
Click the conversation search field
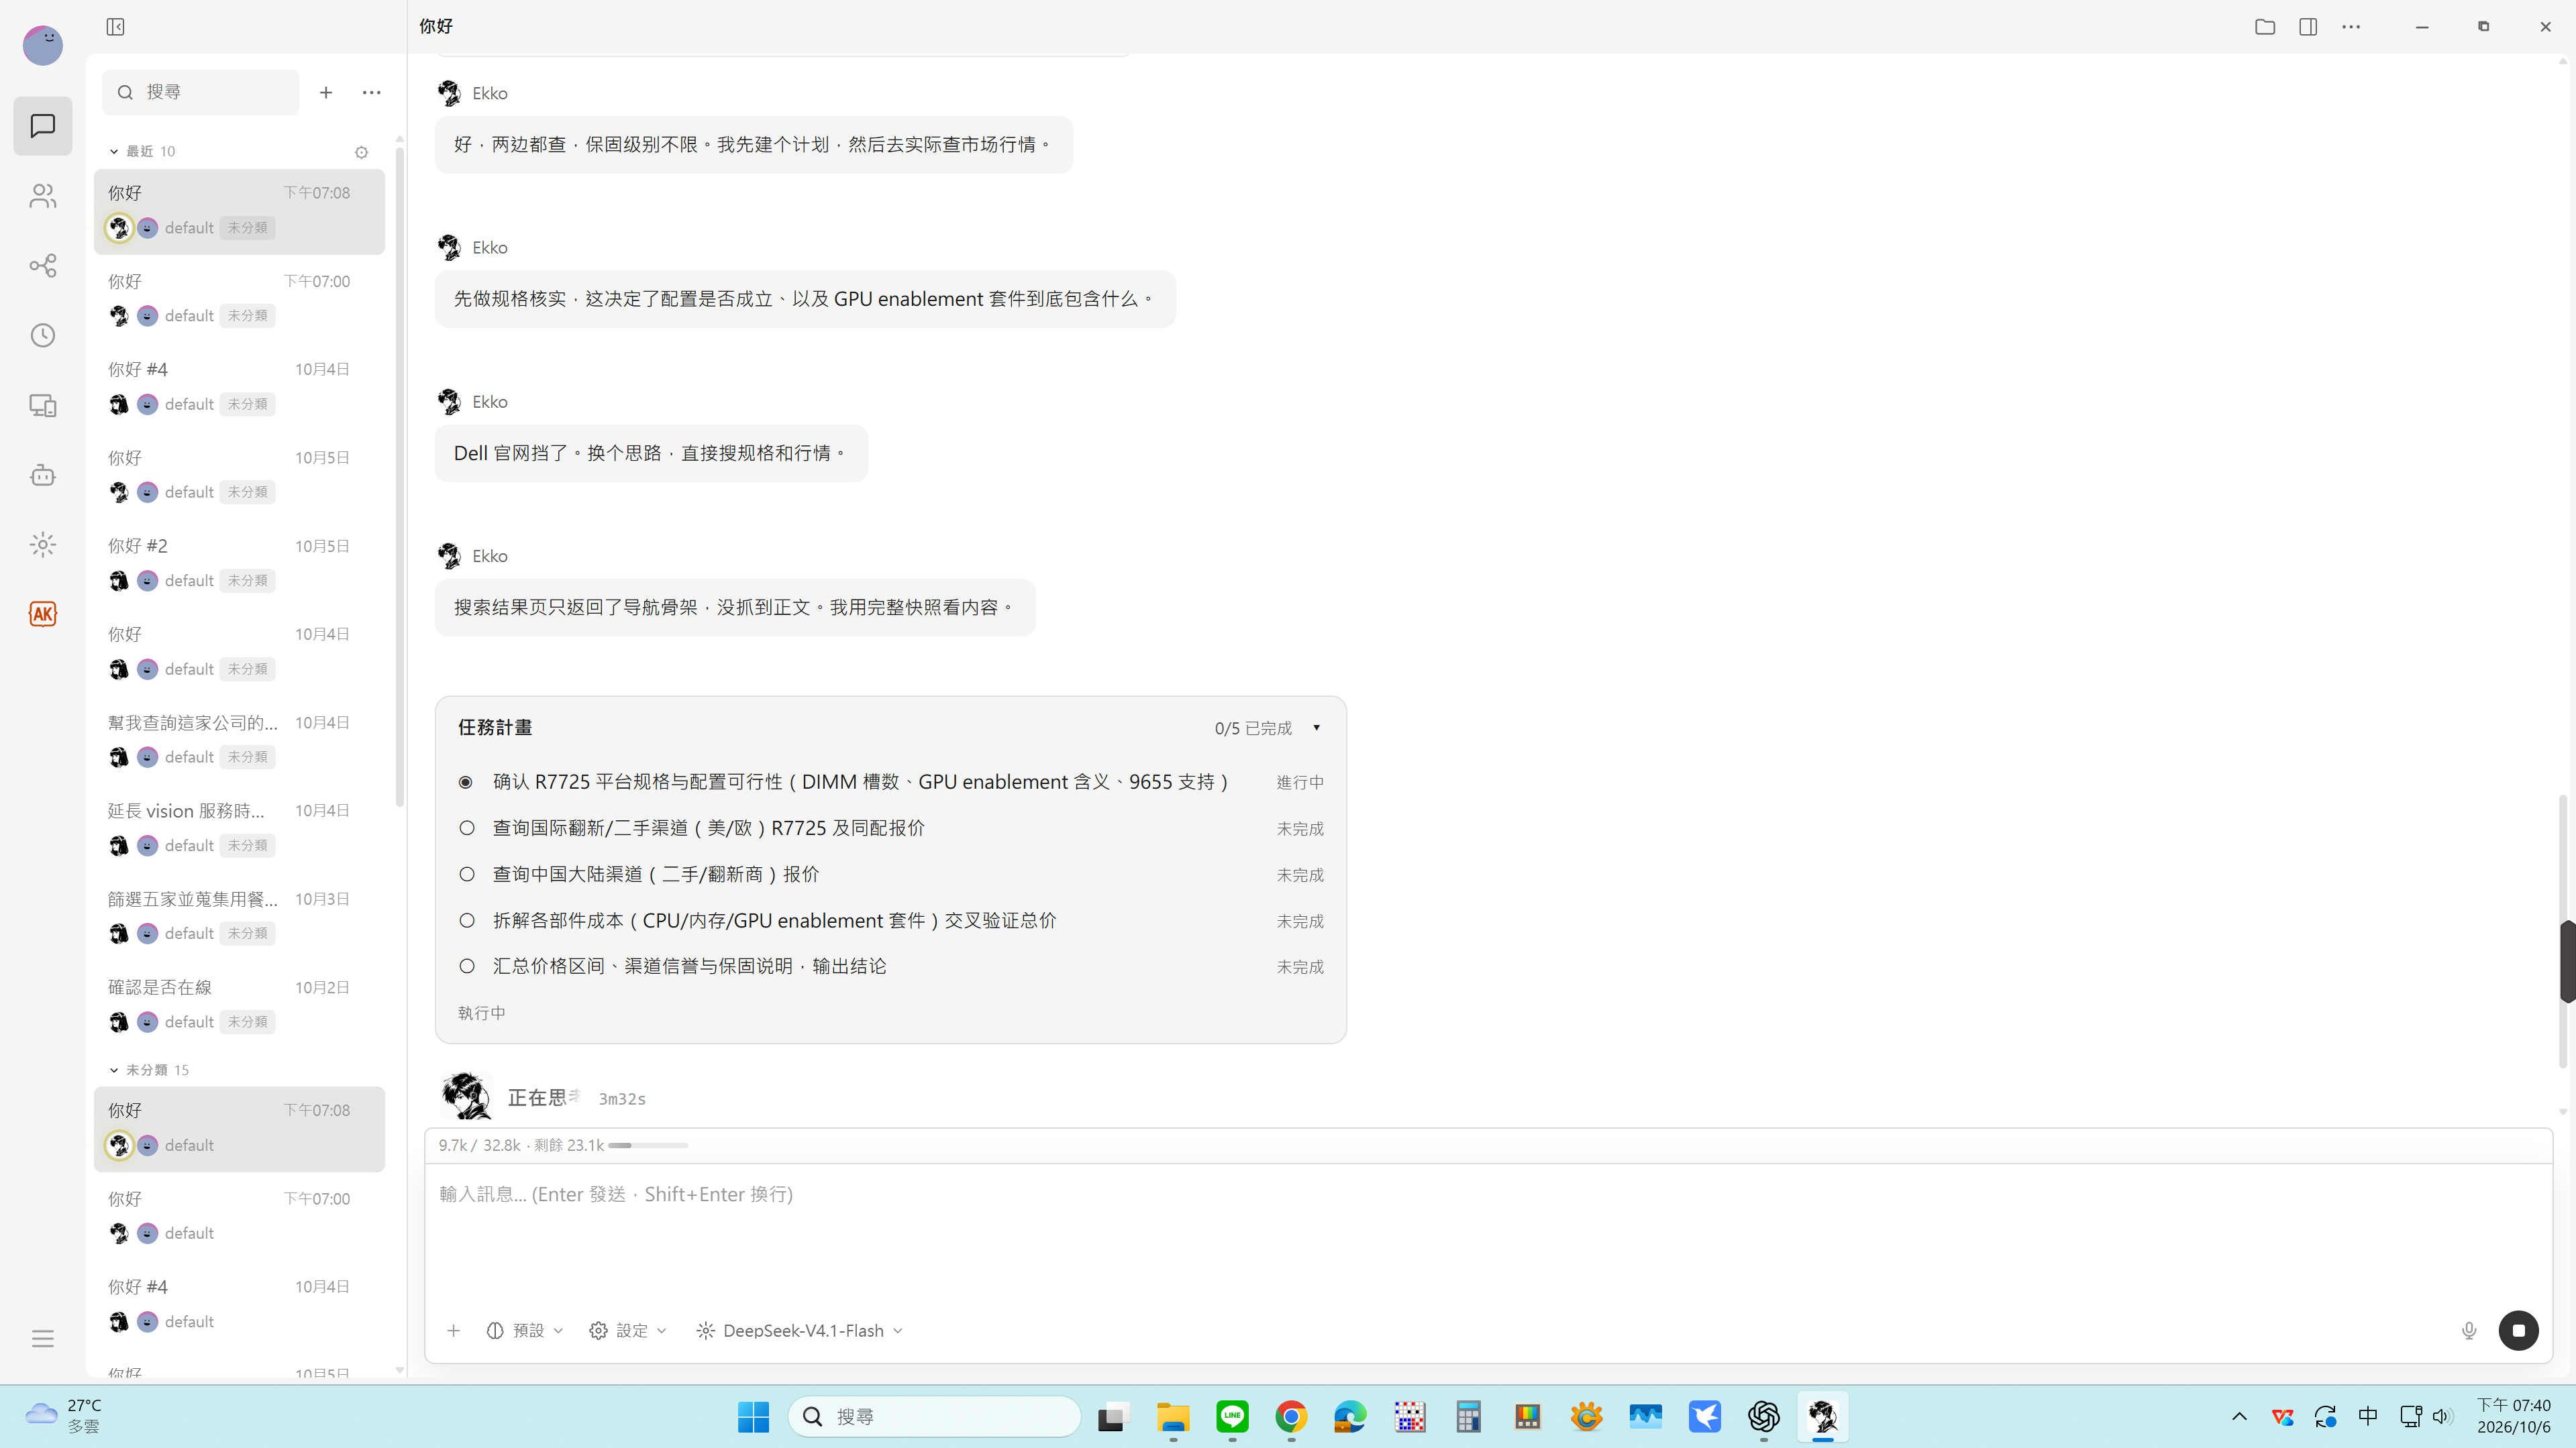point(200,93)
